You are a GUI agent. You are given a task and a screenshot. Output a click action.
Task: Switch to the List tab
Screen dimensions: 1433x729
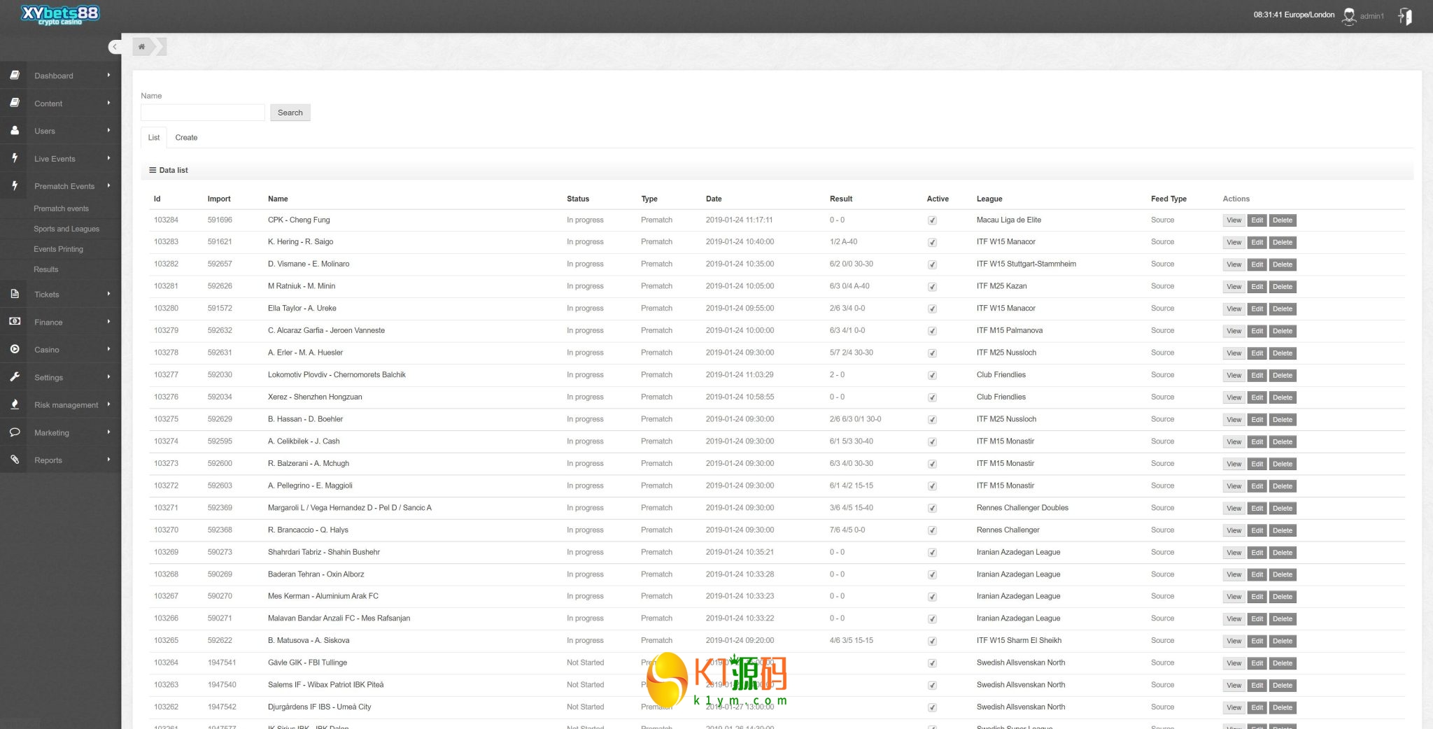point(154,138)
